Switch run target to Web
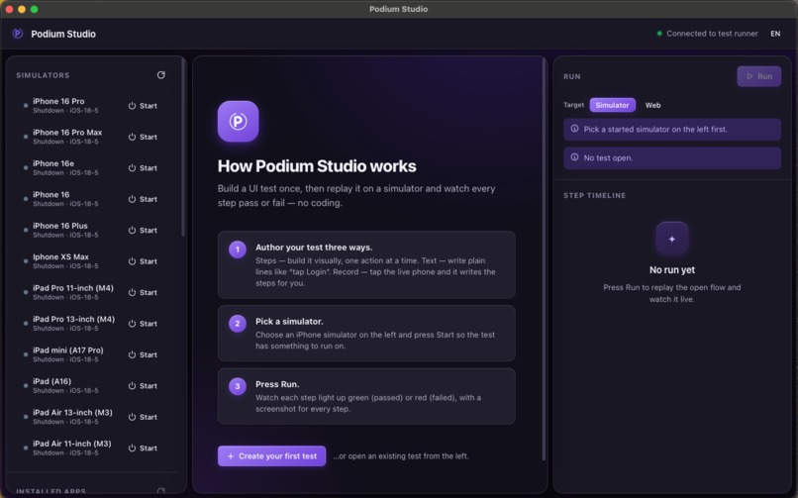 pos(653,105)
